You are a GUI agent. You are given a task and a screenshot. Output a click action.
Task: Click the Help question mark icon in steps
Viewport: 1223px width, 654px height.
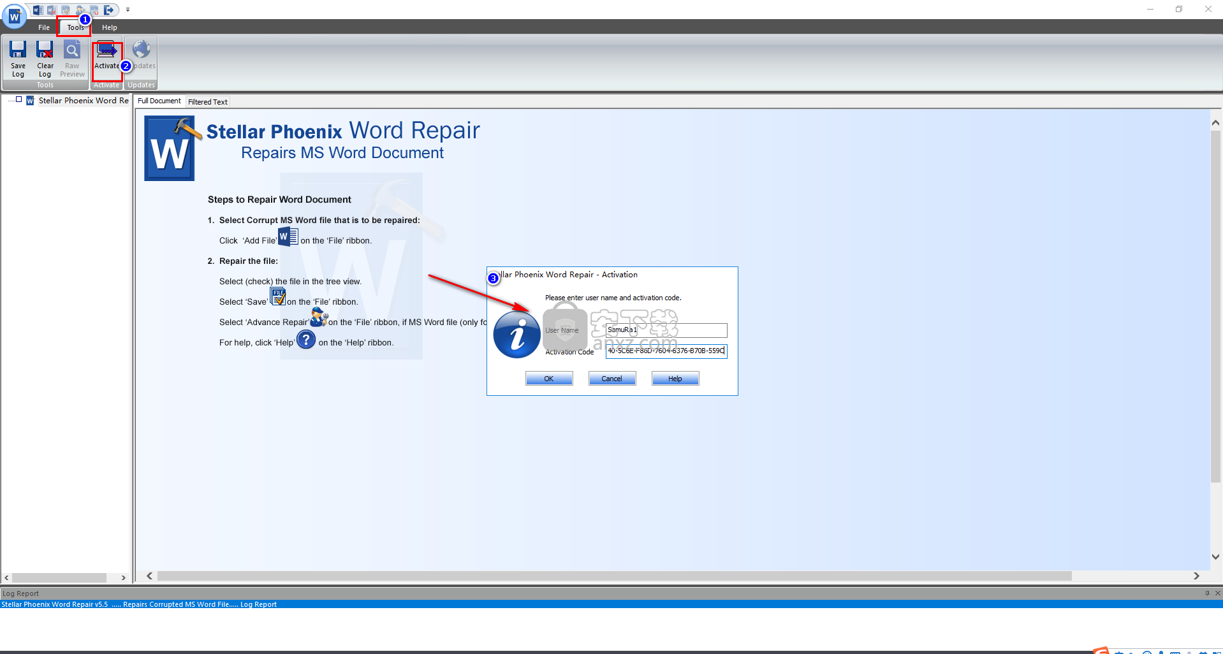[x=306, y=339]
